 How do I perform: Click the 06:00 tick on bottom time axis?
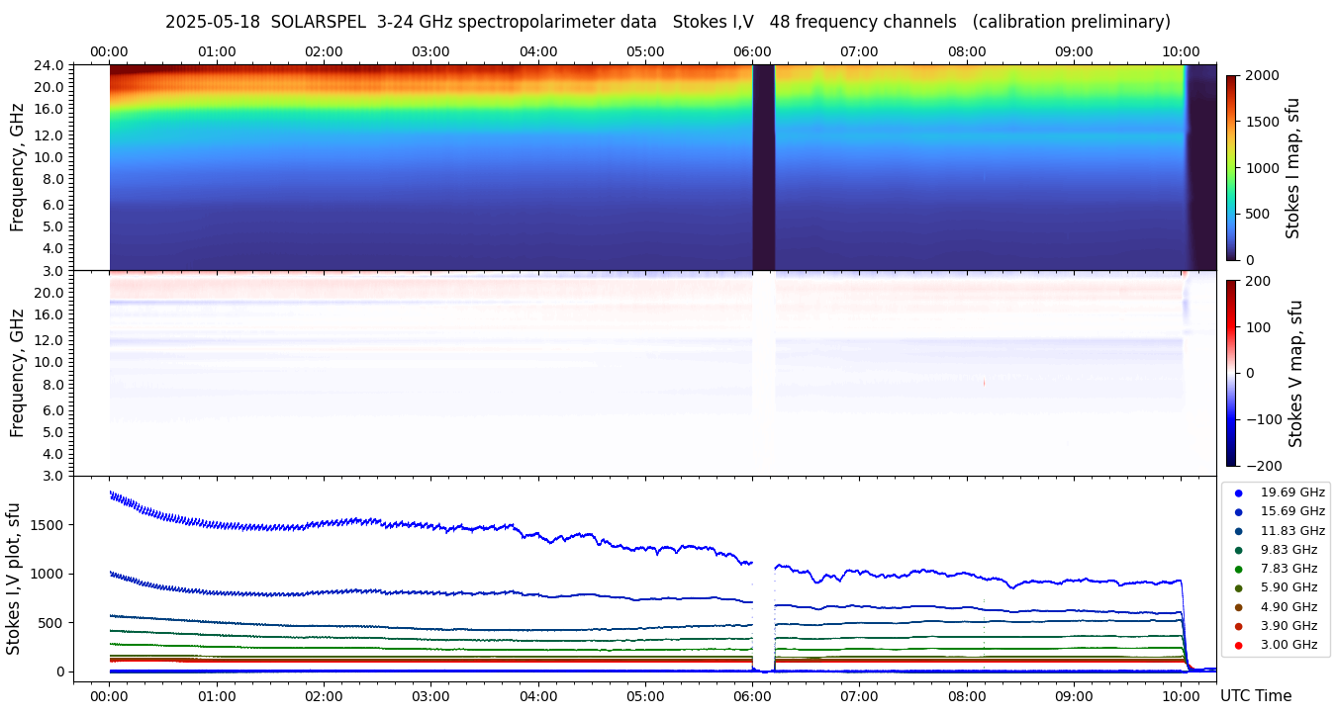(x=752, y=695)
